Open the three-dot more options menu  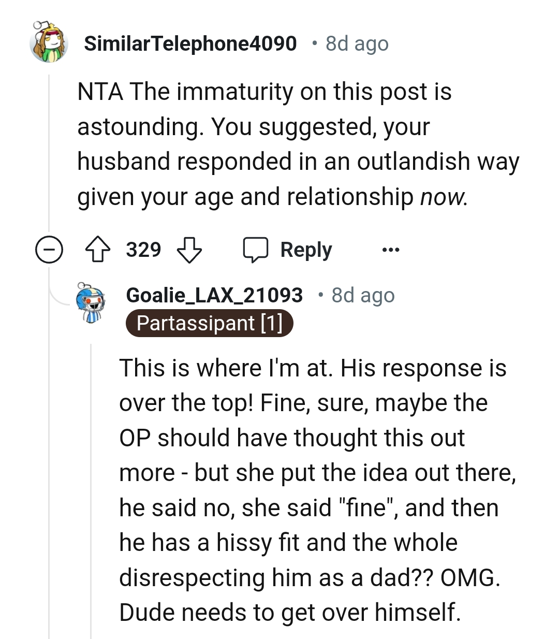coord(390,250)
